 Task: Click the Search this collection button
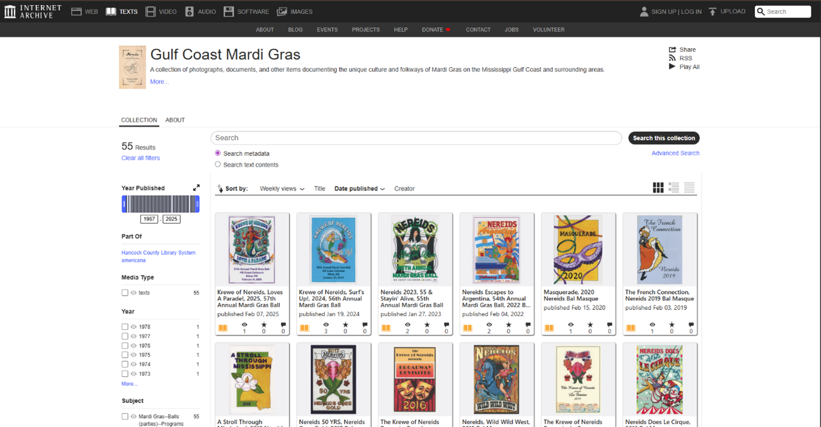(664, 138)
